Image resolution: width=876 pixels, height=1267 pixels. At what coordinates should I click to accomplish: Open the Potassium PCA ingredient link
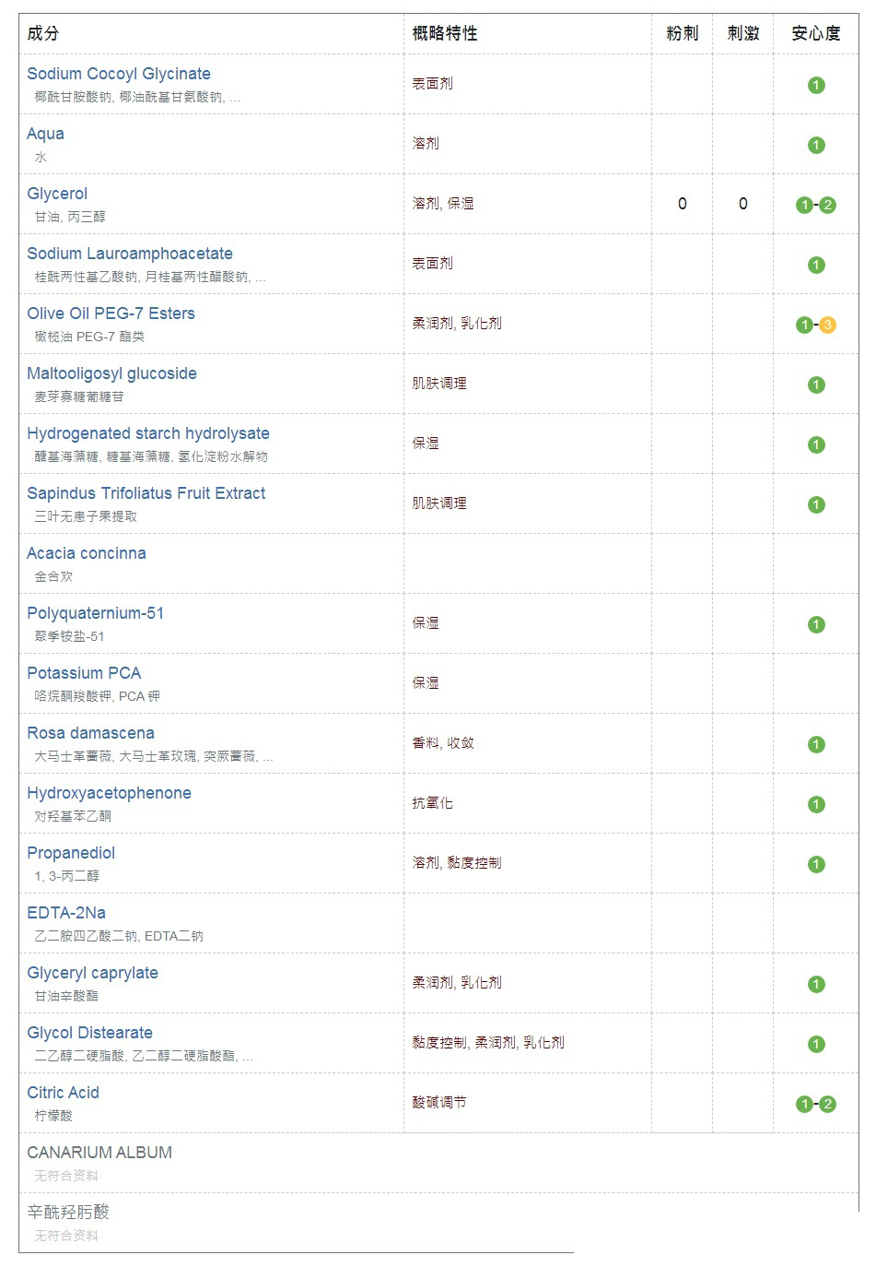coord(84,673)
